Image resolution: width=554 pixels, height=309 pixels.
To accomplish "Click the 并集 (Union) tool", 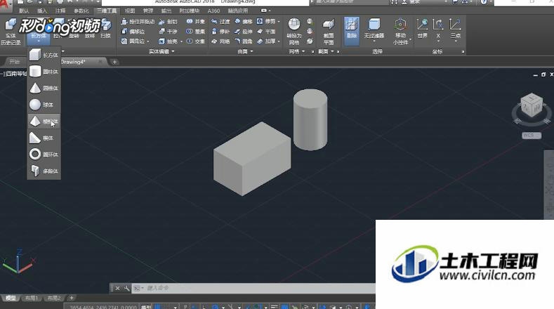I will [196, 22].
